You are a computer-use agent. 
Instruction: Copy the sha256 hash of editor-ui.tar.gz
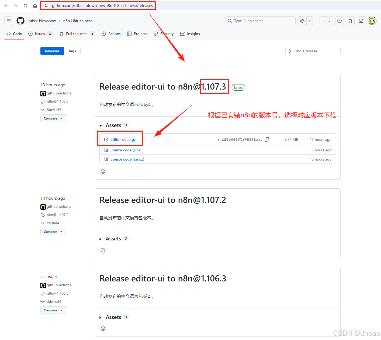tap(267, 140)
